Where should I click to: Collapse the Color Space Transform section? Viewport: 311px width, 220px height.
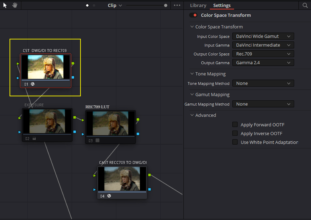click(x=192, y=26)
